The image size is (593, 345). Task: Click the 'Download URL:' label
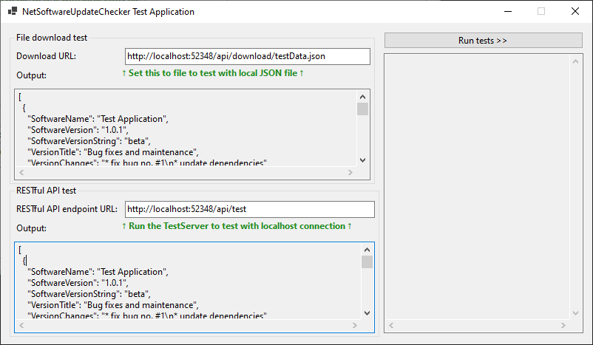coord(46,56)
